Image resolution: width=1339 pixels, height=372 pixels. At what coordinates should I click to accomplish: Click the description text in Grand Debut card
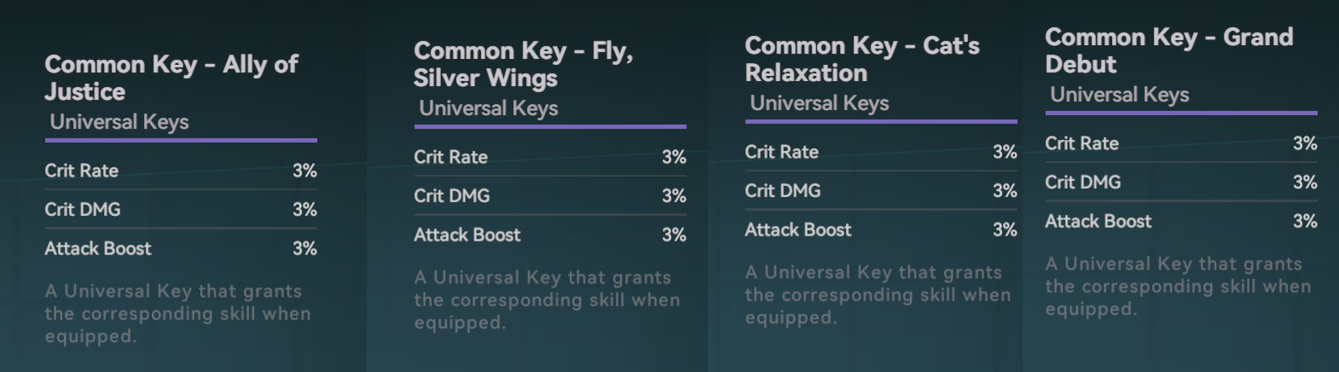pyautogui.click(x=1178, y=287)
